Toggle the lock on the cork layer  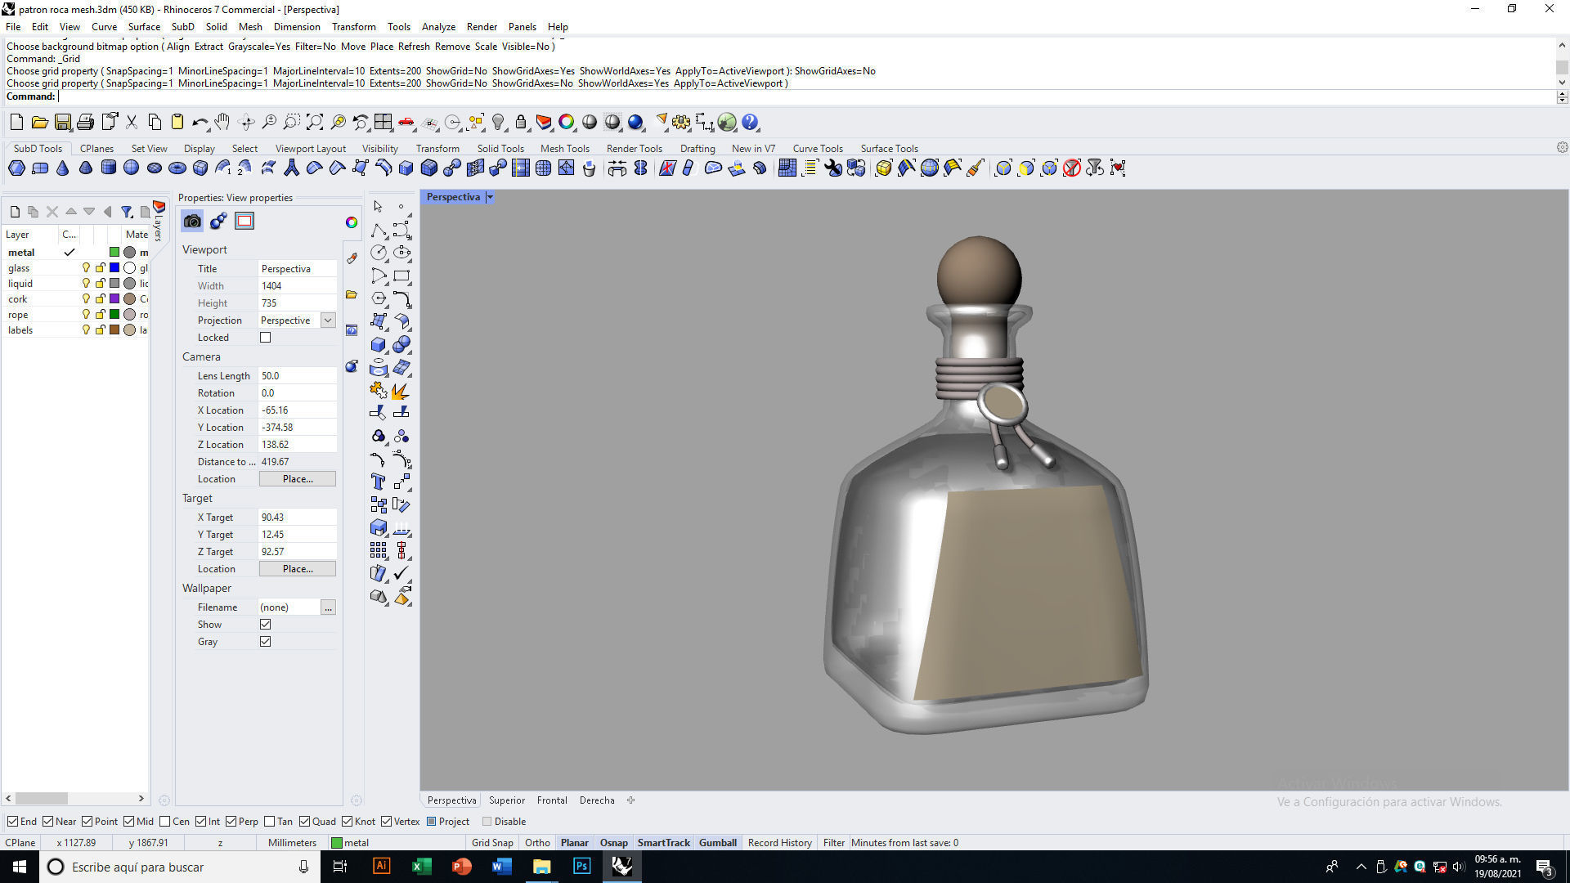pos(100,299)
